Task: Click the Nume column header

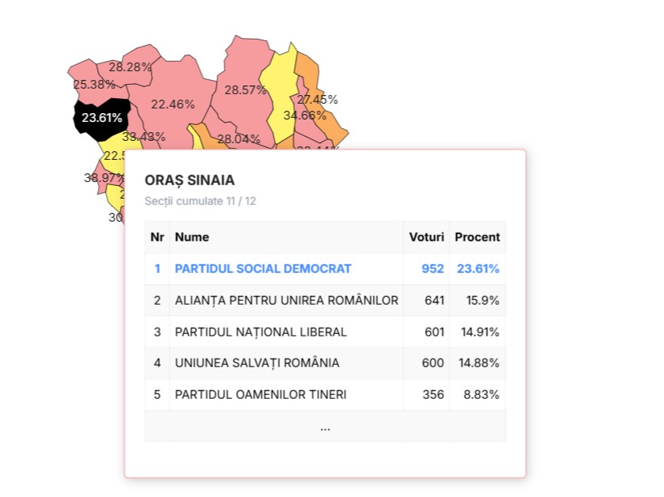Action: (192, 237)
